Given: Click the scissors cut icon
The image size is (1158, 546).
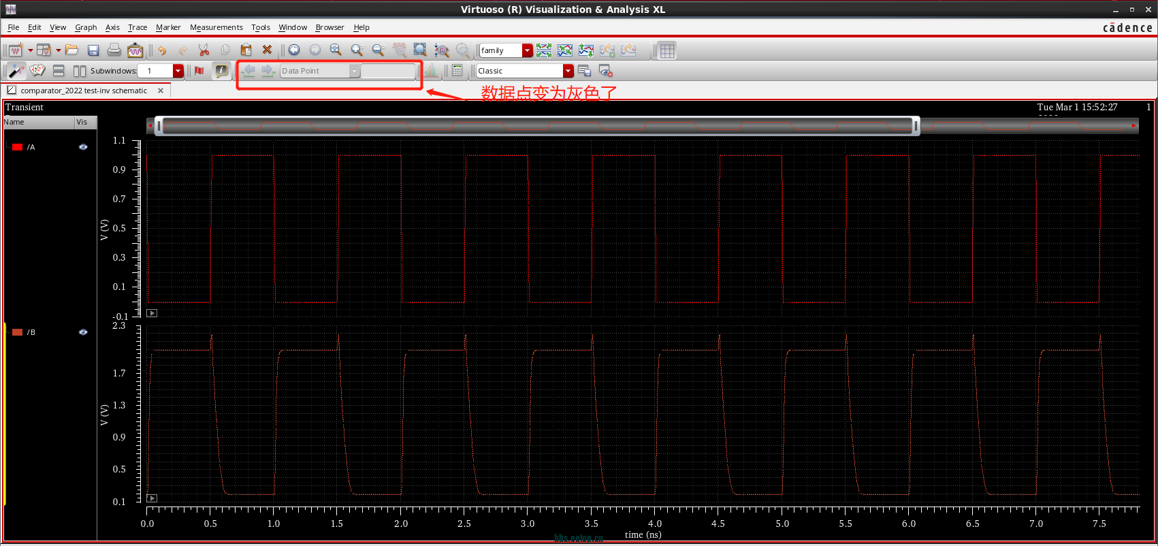Looking at the screenshot, I should coord(204,50).
